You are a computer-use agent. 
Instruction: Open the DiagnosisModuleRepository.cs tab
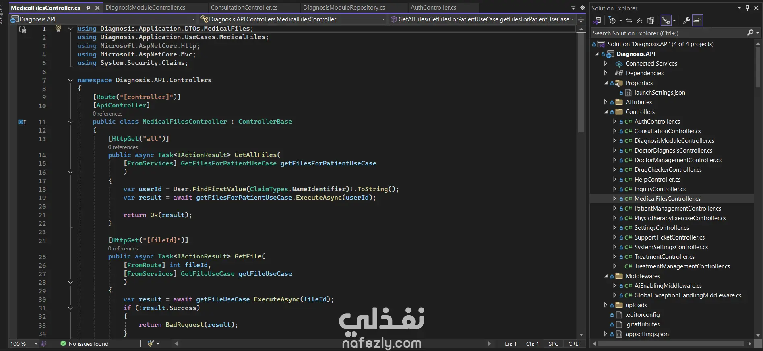pos(344,8)
